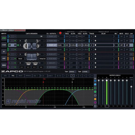The image size is (135, 135).
Task: Click the red indicator beside CH. OUTPUTS
Action: (x=60, y=33)
